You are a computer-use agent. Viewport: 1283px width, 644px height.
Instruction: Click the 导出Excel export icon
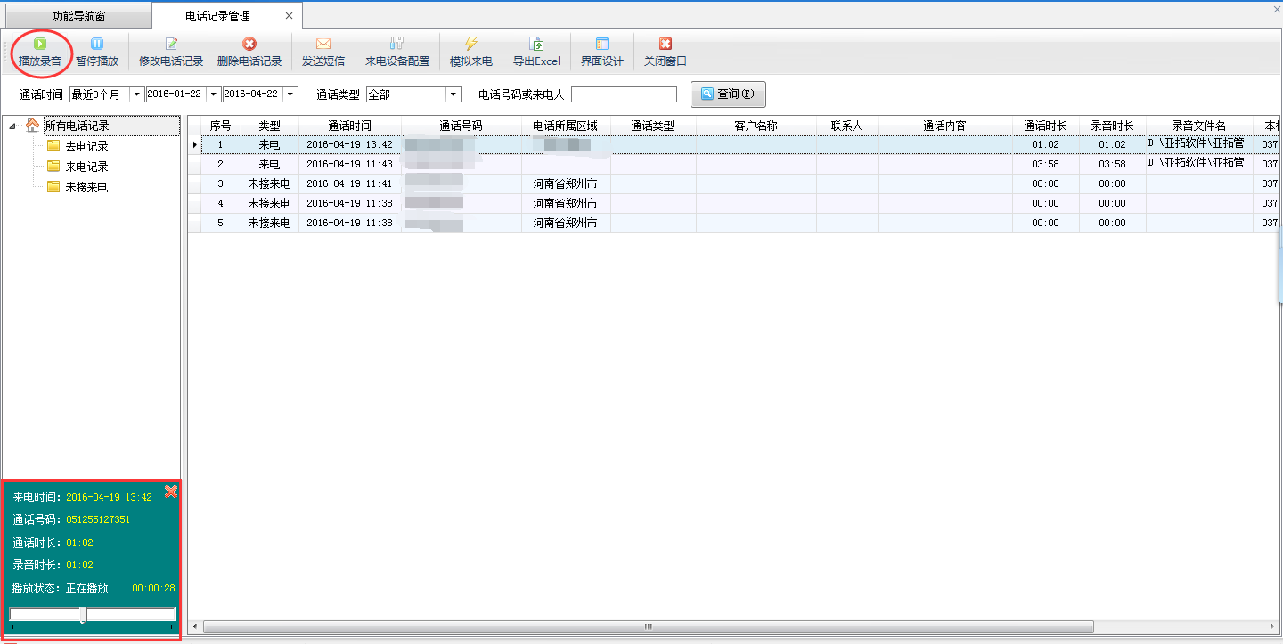[536, 44]
